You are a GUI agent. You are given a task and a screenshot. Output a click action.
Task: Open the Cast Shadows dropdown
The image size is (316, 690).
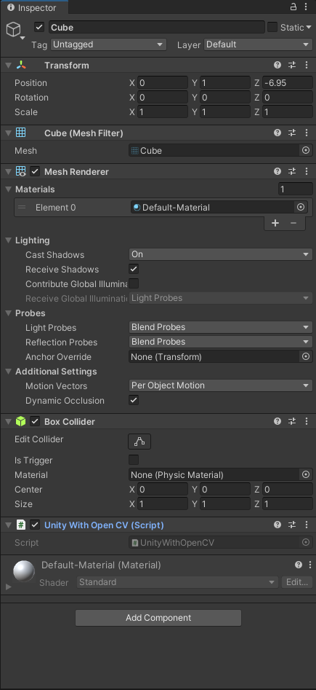221,254
